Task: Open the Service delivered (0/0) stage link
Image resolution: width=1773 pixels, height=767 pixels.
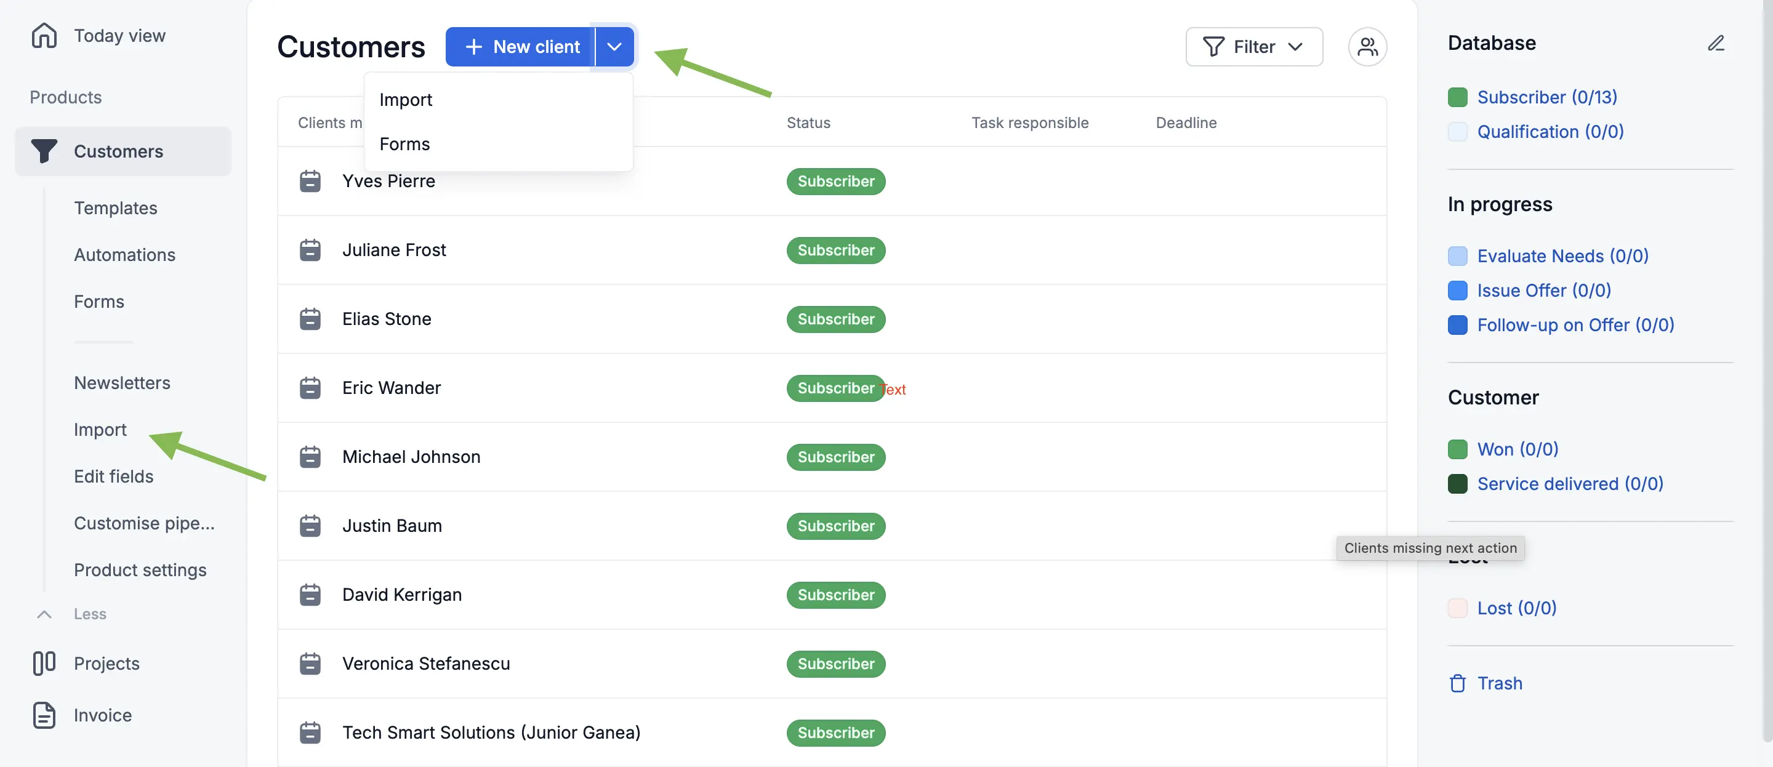Action: pyautogui.click(x=1570, y=483)
